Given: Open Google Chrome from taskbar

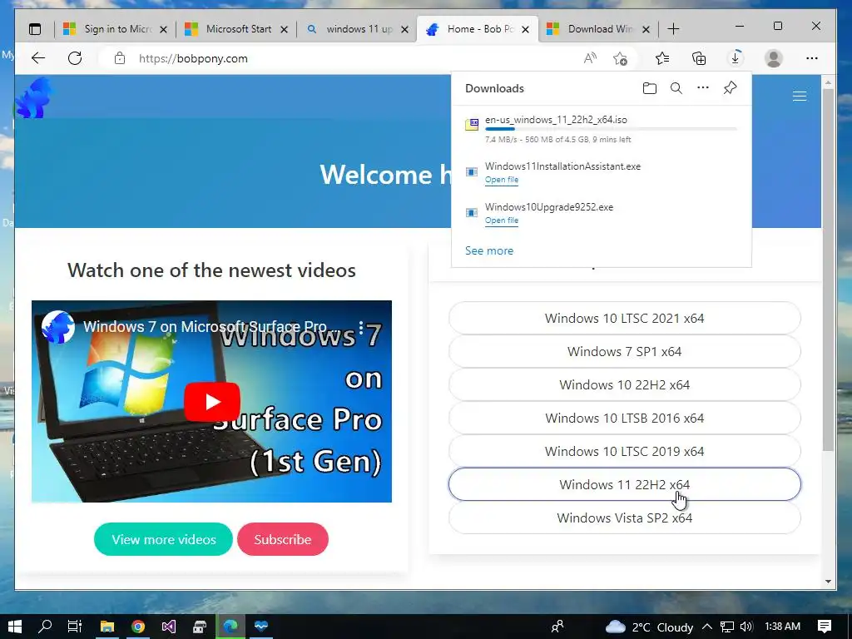Looking at the screenshot, I should pos(138,627).
